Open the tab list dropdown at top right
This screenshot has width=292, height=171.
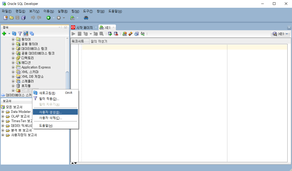289,27
